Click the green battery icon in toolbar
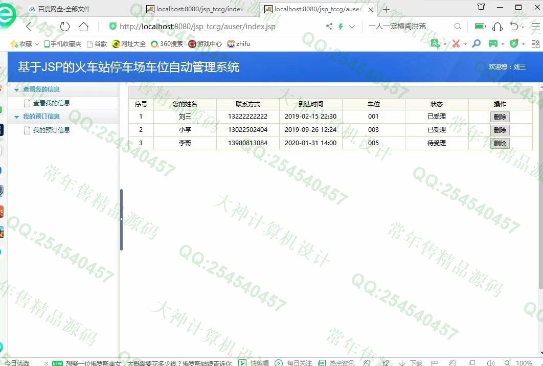Screen dimensions: 543x366 tap(480, 26)
